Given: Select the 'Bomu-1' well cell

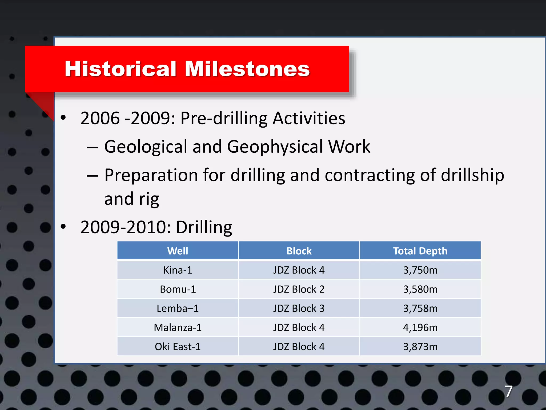Looking at the screenshot, I should (178, 289).
